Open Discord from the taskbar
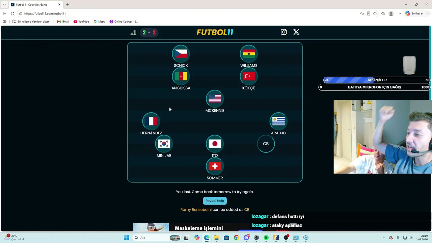 (x=246, y=238)
